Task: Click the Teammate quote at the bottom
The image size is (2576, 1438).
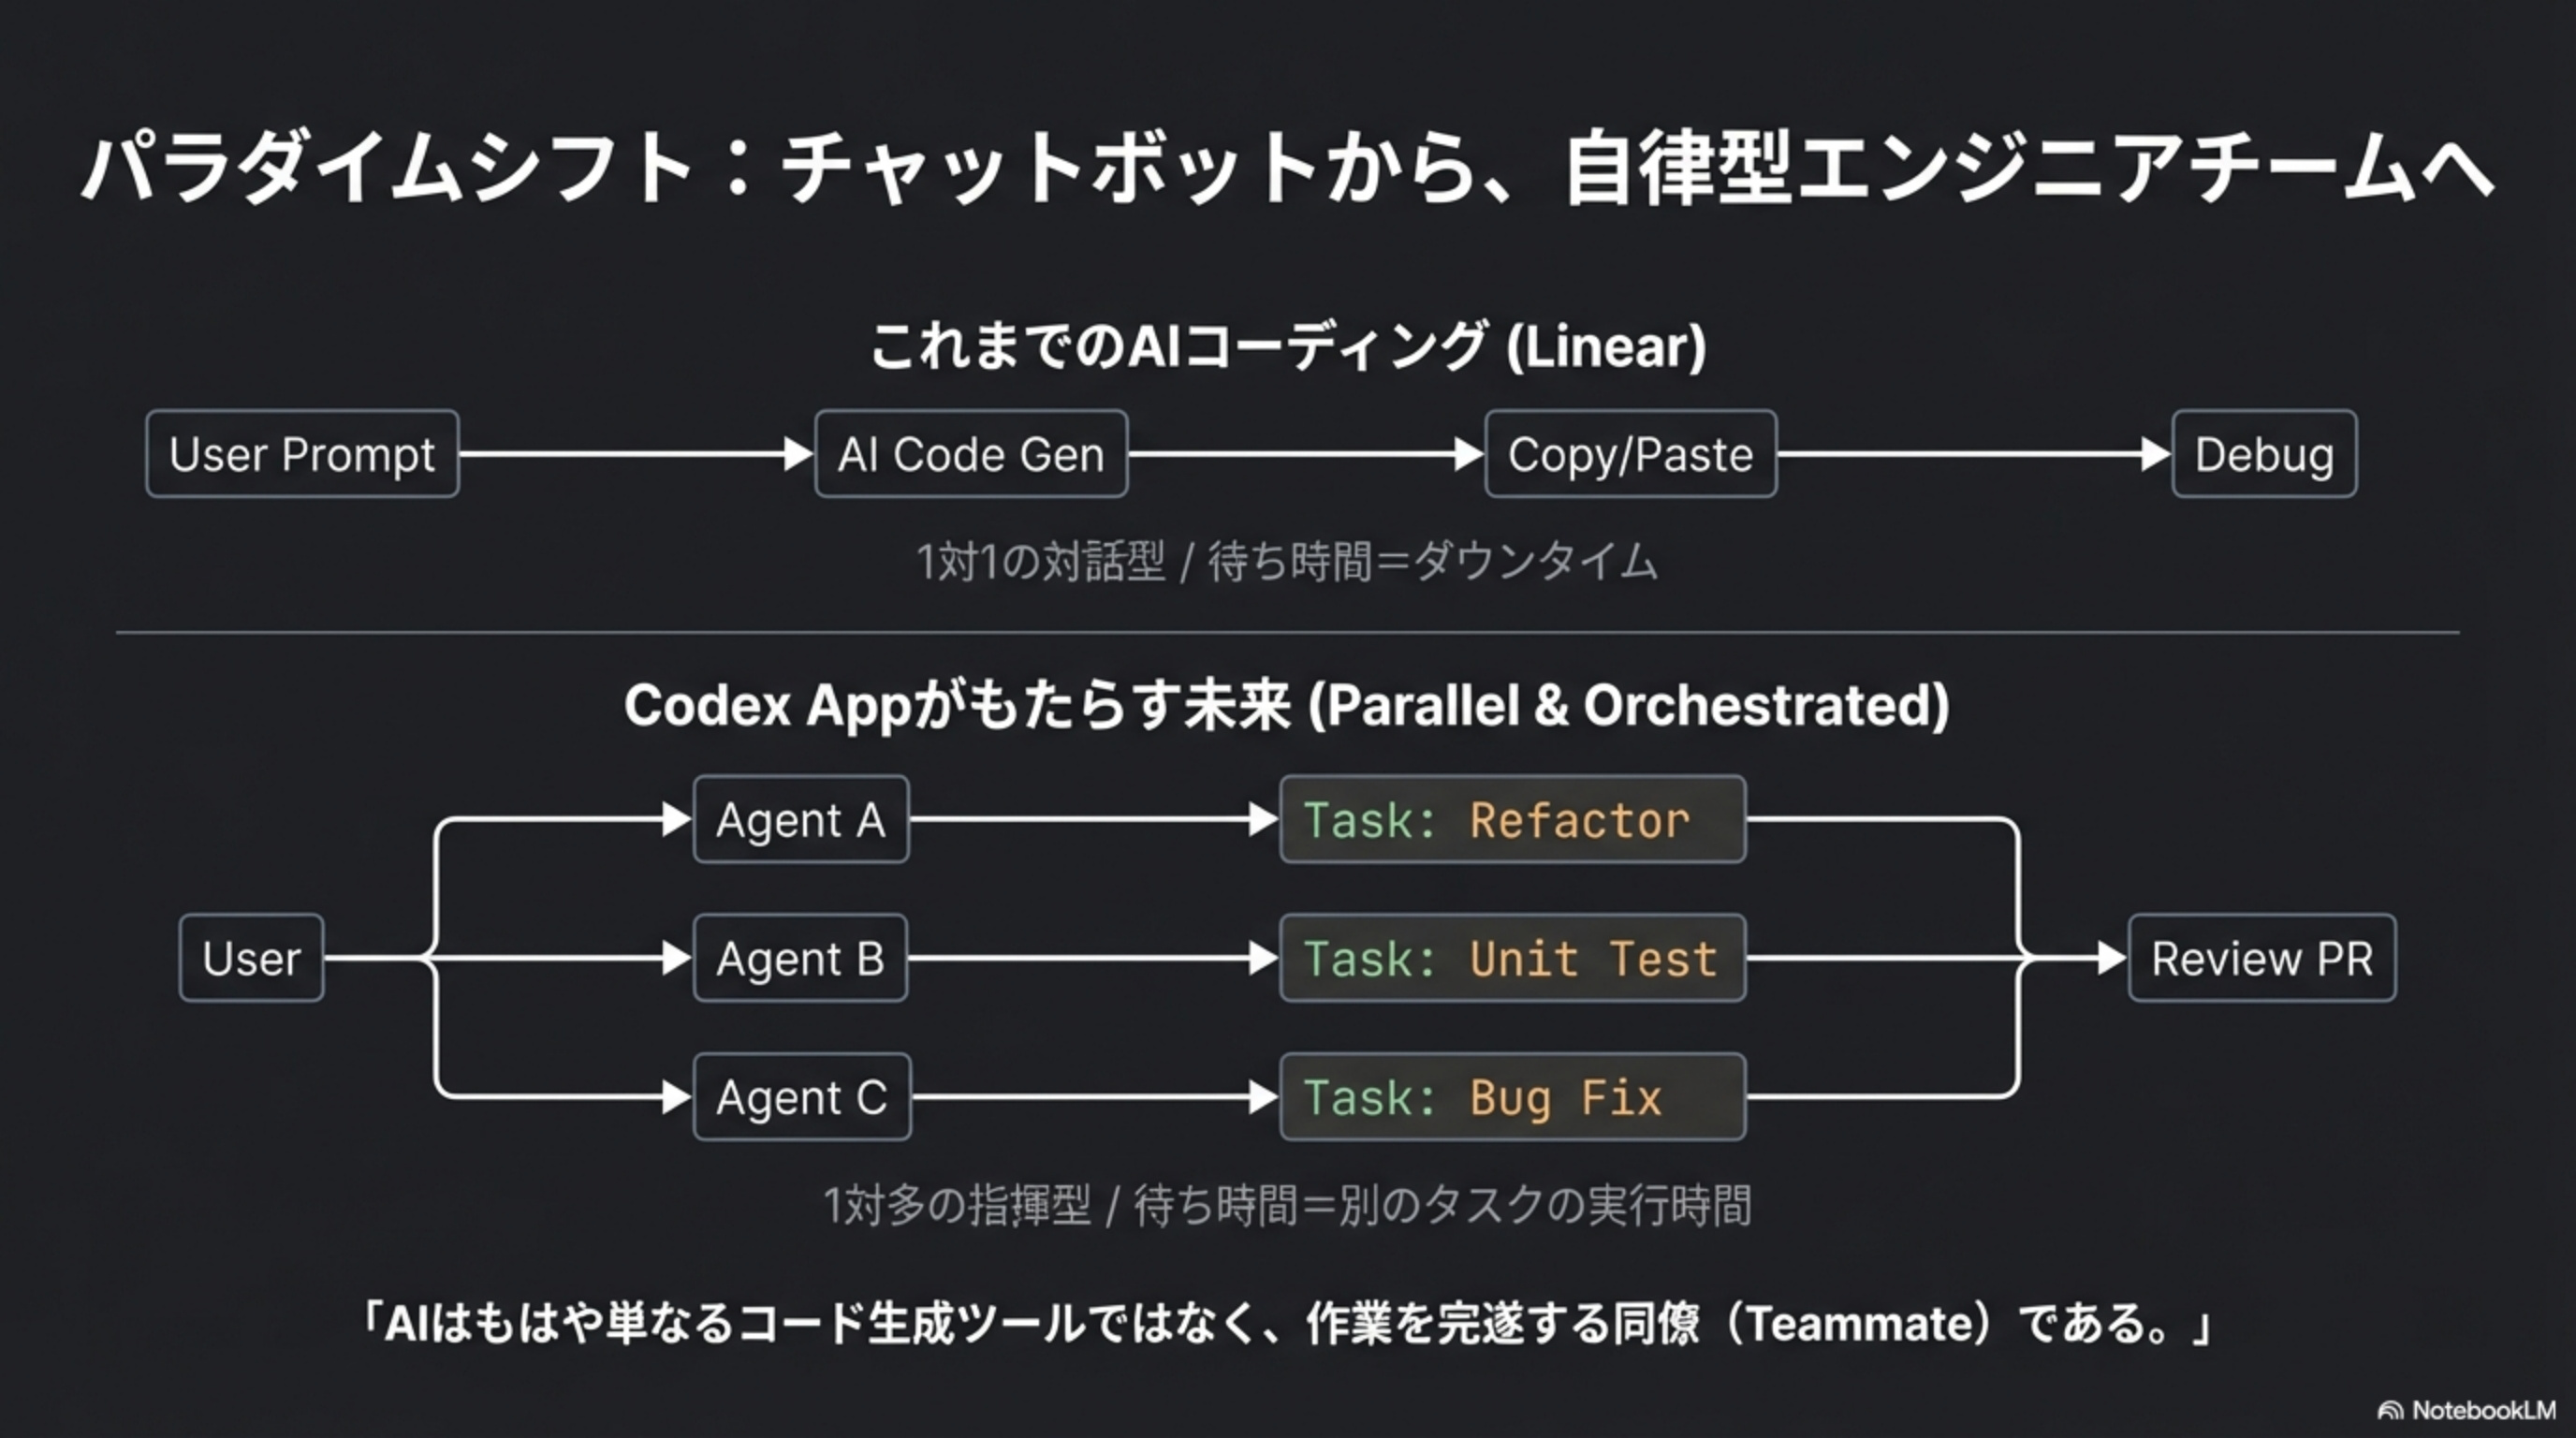Action: coord(1287,1323)
